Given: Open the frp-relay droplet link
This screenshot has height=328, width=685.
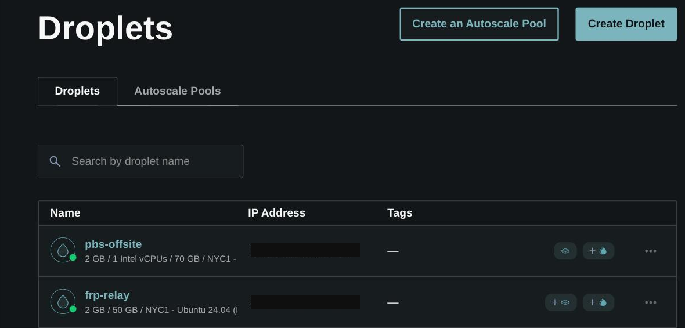Looking at the screenshot, I should tap(107, 295).
